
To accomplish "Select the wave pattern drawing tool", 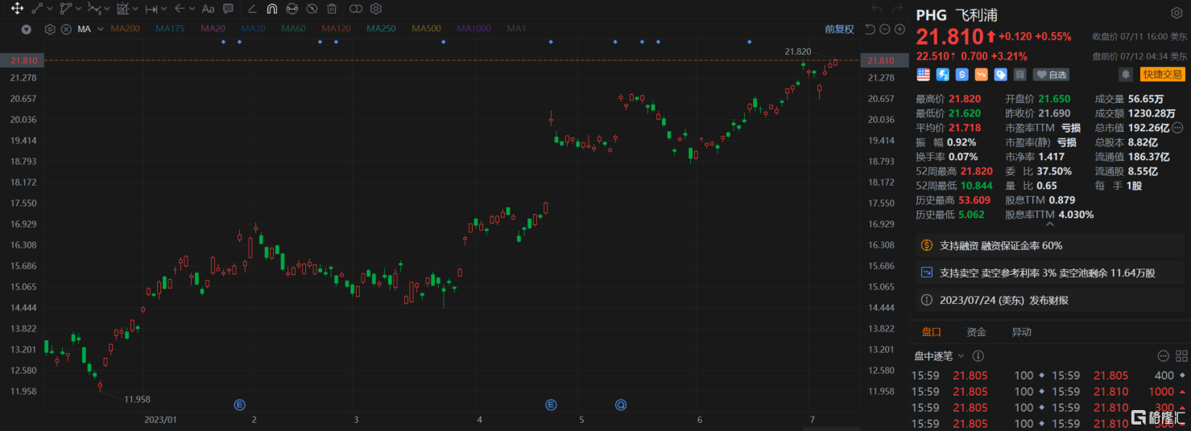I will 94,9.
